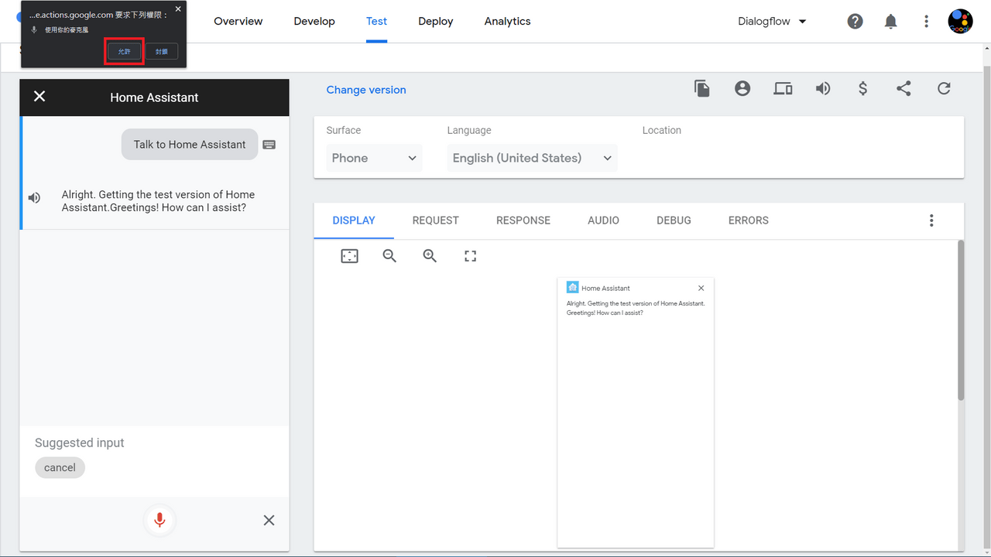This screenshot has height=557, width=991.
Task: Open the account linking person icon
Action: (742, 89)
